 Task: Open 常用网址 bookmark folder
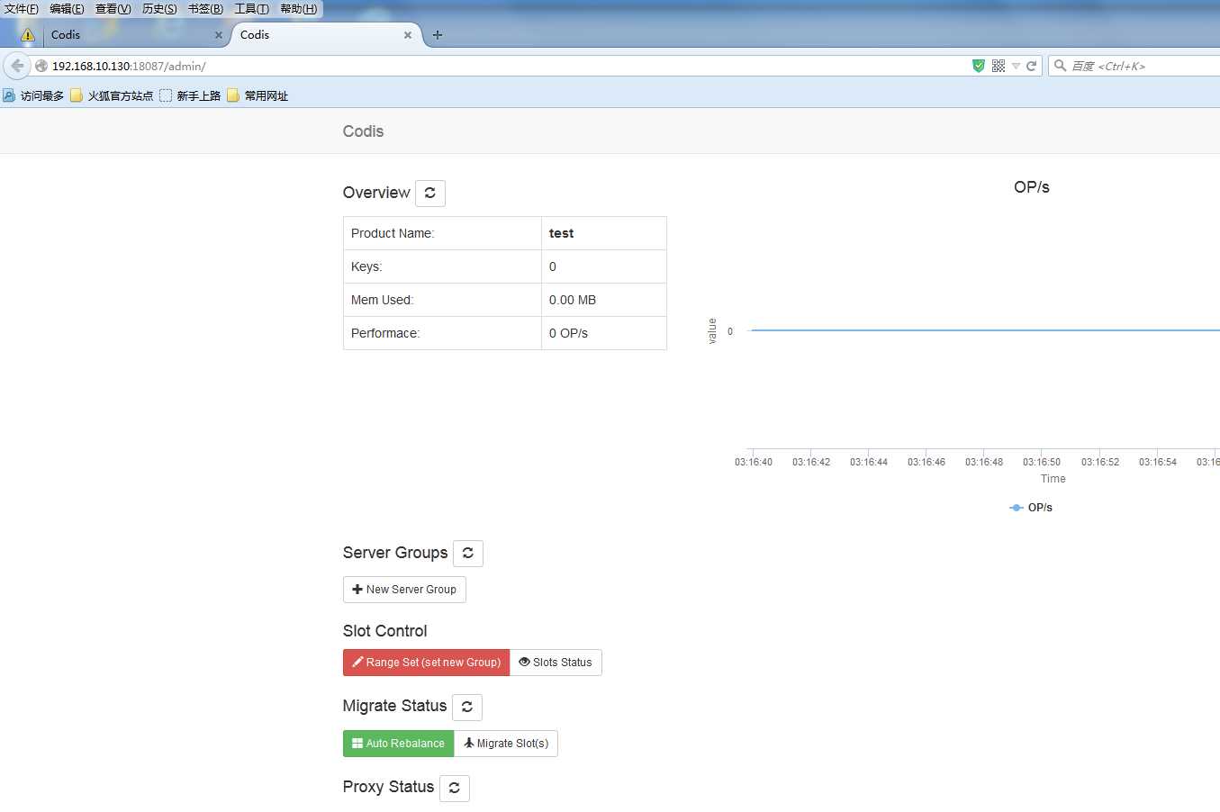pos(258,95)
